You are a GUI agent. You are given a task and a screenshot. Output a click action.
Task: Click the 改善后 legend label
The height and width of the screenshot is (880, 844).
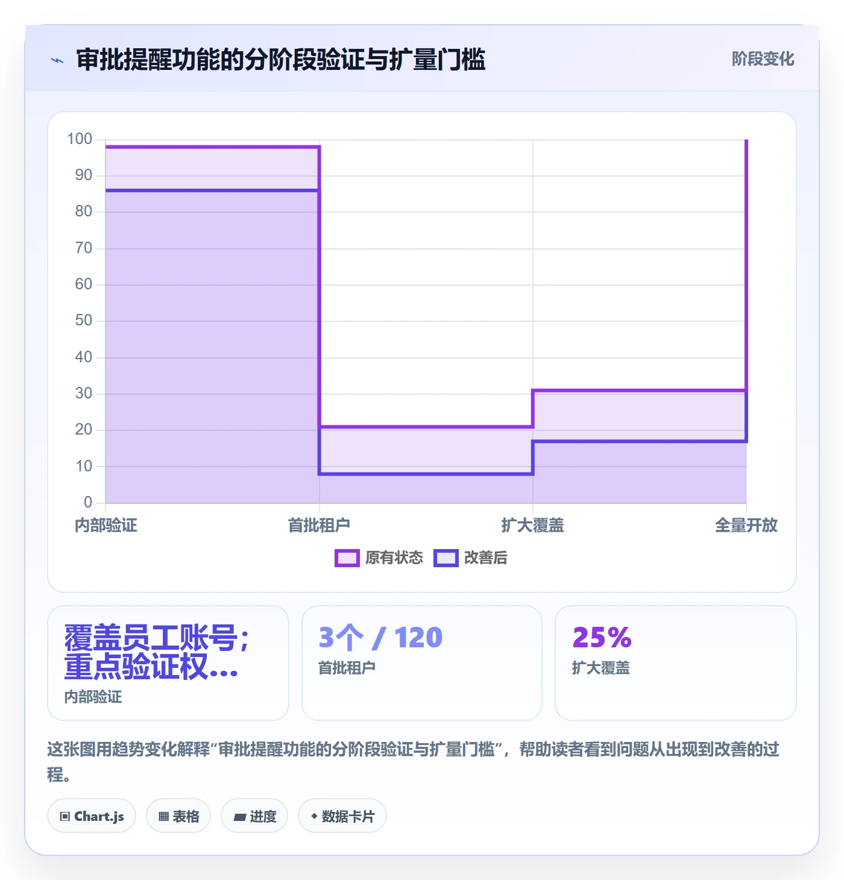point(485,558)
